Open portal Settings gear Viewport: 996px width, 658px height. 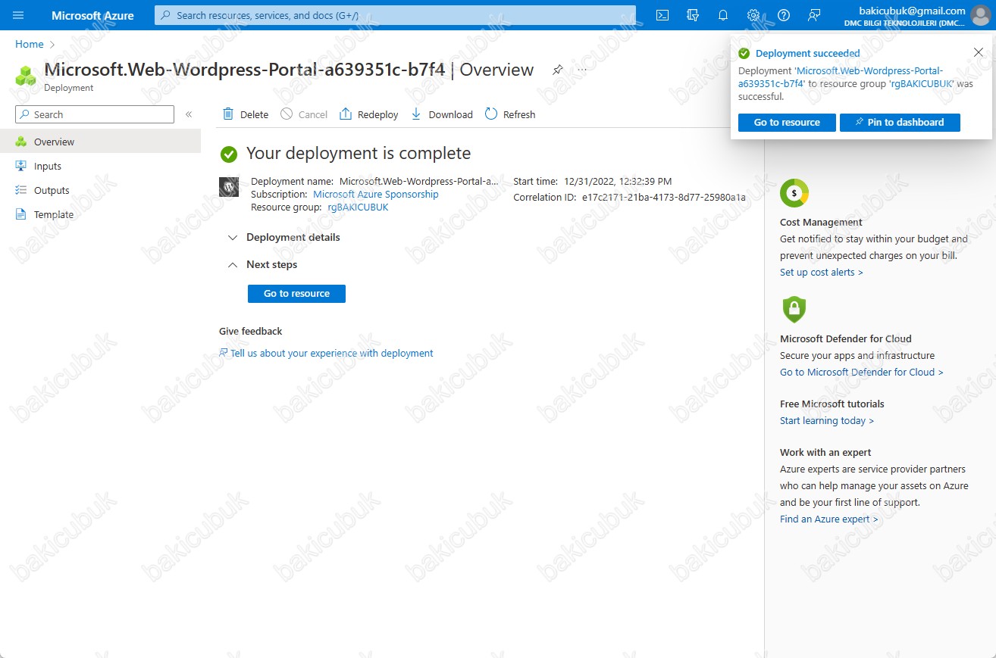(x=753, y=15)
